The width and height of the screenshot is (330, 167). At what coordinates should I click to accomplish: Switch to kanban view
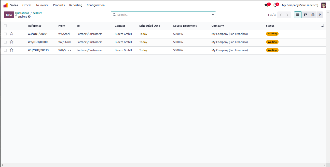305,15
